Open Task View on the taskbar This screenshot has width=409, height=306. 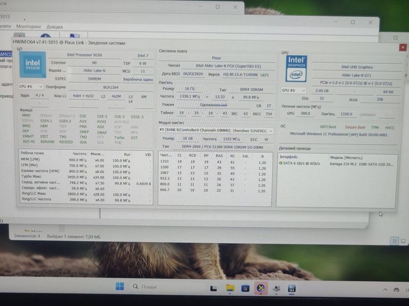pos(214,288)
